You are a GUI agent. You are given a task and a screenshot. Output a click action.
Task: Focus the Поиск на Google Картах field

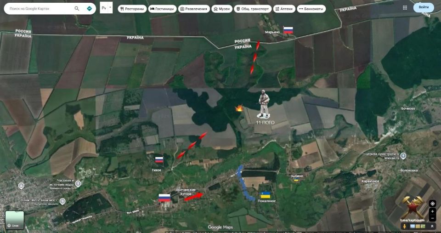(39, 9)
